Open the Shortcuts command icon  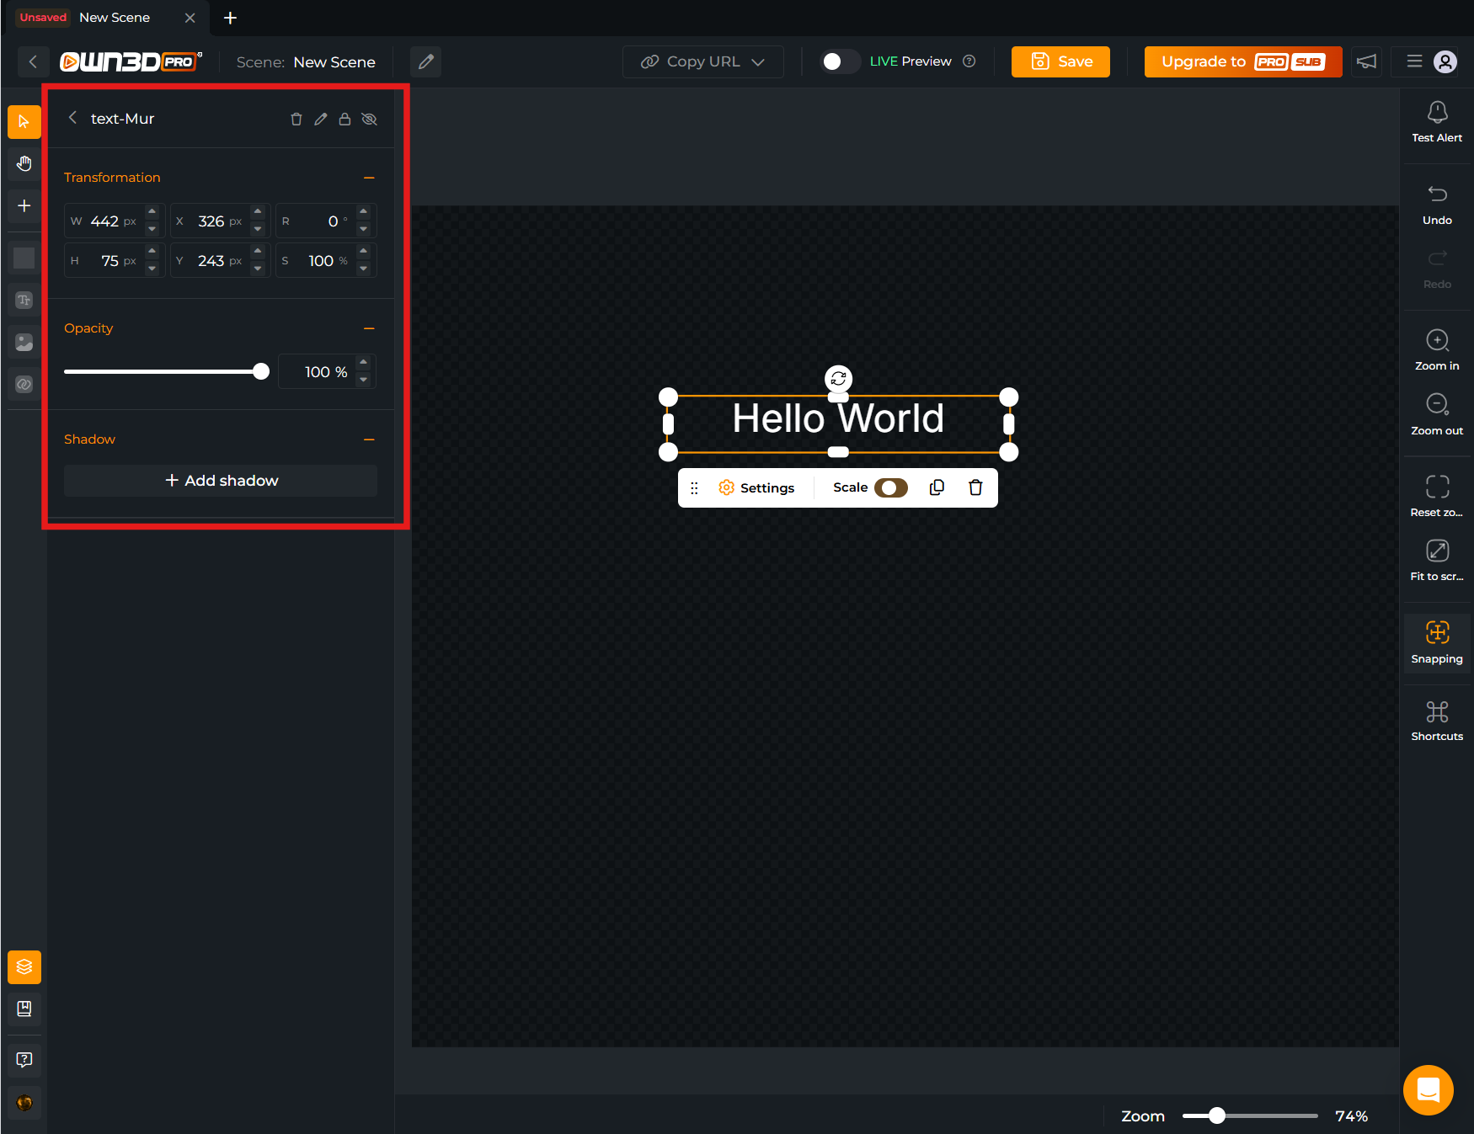[1437, 712]
